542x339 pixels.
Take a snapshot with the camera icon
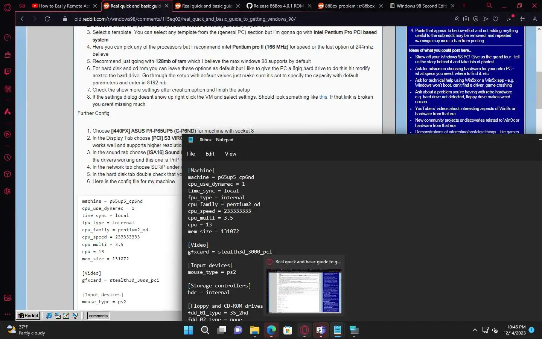[466, 19]
